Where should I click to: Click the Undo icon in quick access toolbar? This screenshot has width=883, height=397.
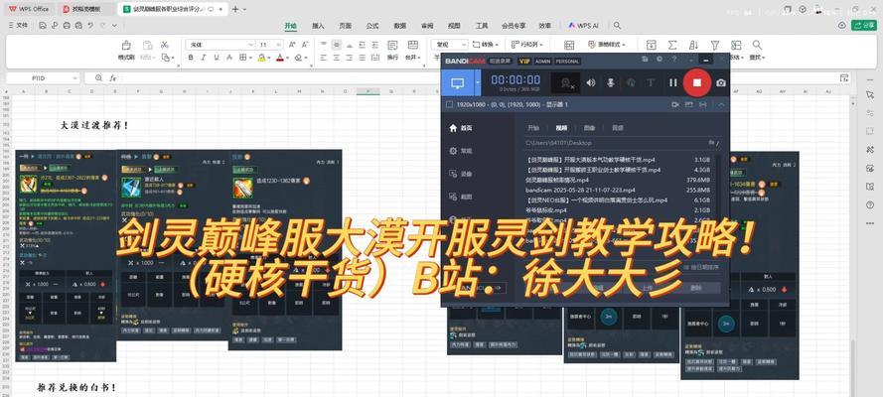point(90,25)
